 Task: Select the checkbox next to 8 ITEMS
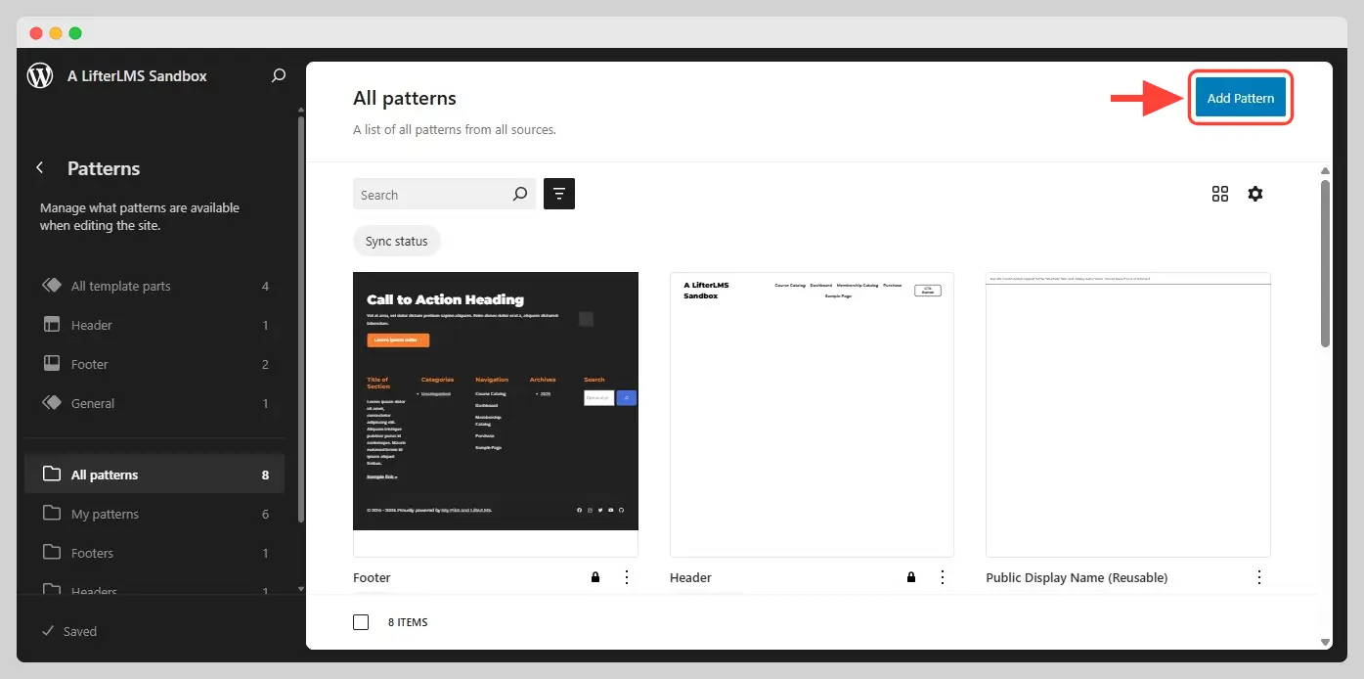[x=361, y=621]
